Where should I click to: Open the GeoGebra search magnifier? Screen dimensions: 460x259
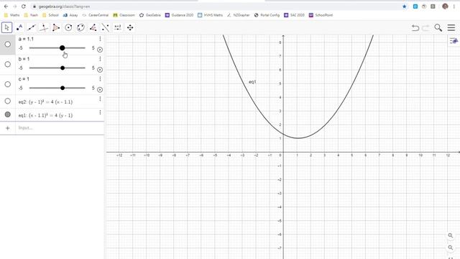tap(438, 28)
